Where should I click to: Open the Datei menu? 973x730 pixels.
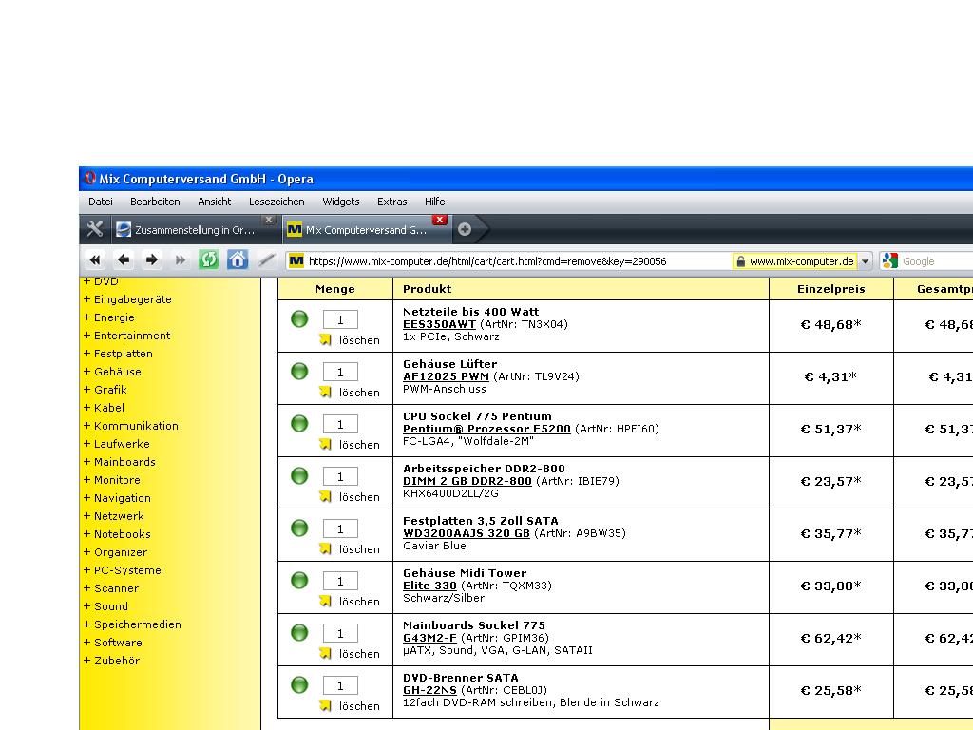[x=101, y=202]
